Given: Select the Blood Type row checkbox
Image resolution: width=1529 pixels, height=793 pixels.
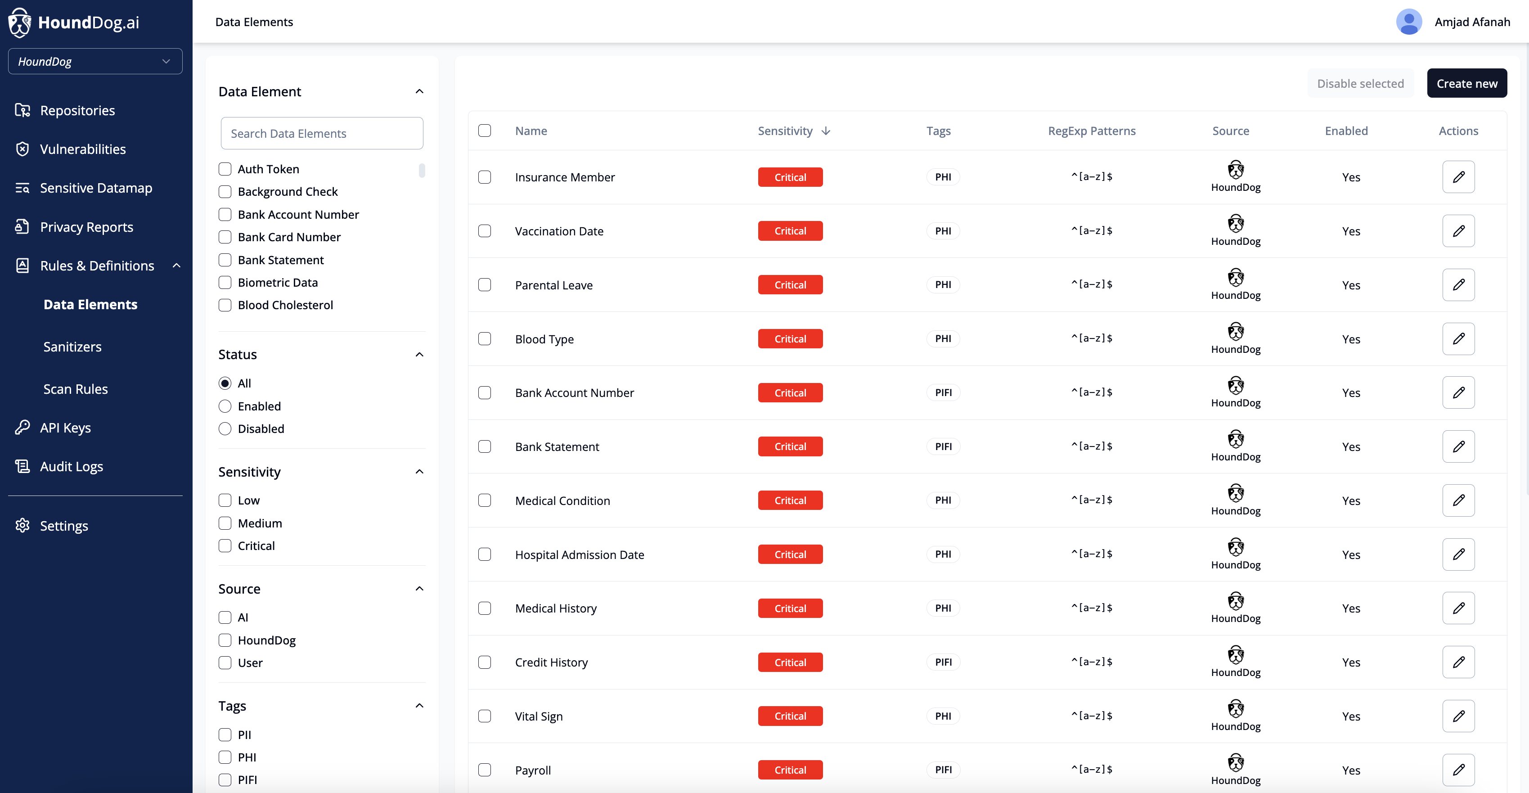Looking at the screenshot, I should click(484, 339).
